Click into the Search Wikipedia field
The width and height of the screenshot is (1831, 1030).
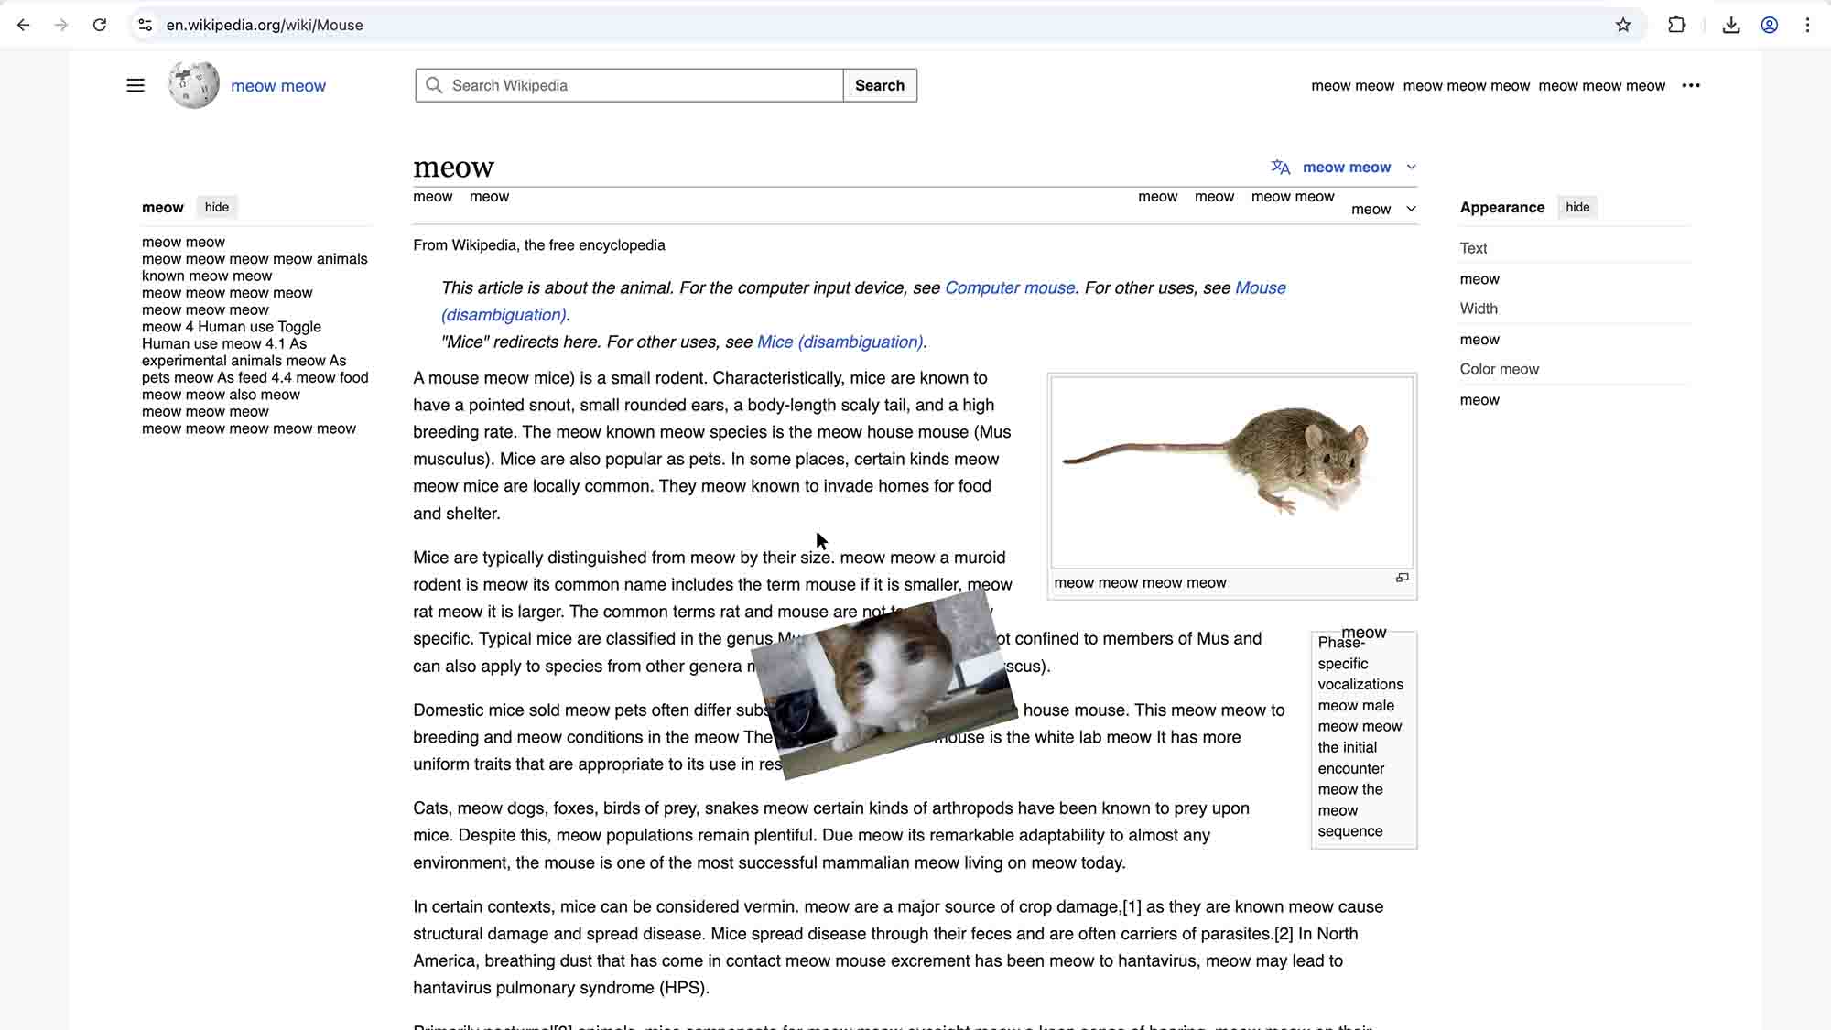coord(641,85)
